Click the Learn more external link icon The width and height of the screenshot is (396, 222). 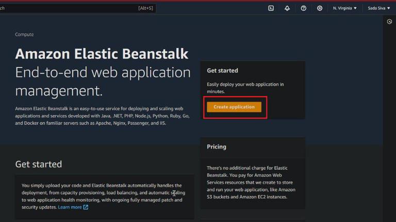coord(86,207)
